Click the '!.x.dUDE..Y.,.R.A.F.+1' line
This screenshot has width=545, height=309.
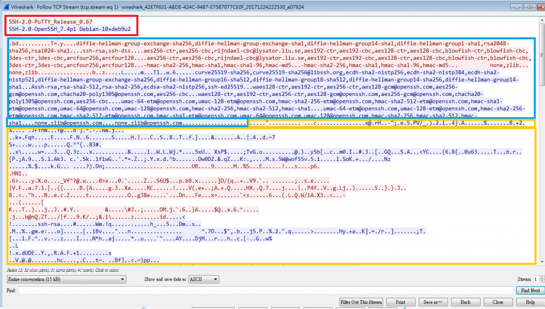pos(60,253)
